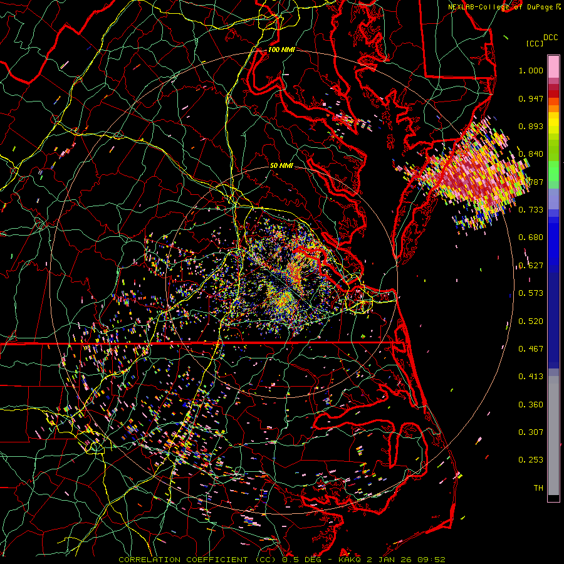The height and width of the screenshot is (564, 564).
Task: Click the "TH" threshold label on the scale
Action: pyautogui.click(x=538, y=488)
